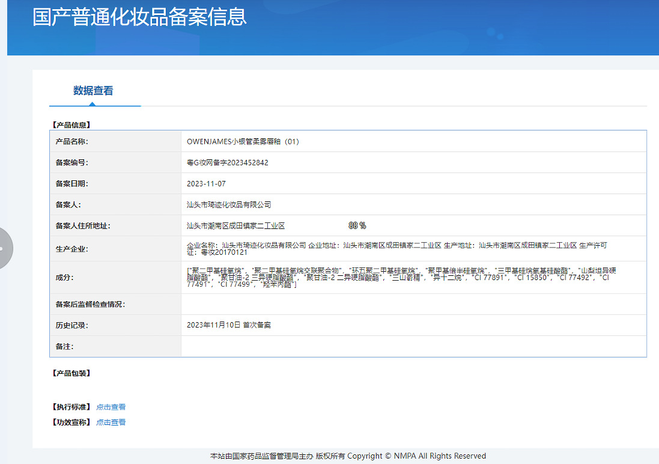659x464 pixels.
Task: Open the 点击查看 link beside 执行标准
Action: coord(111,407)
